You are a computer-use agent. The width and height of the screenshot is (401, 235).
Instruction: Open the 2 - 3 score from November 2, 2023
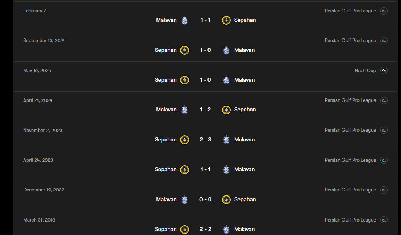(x=205, y=140)
